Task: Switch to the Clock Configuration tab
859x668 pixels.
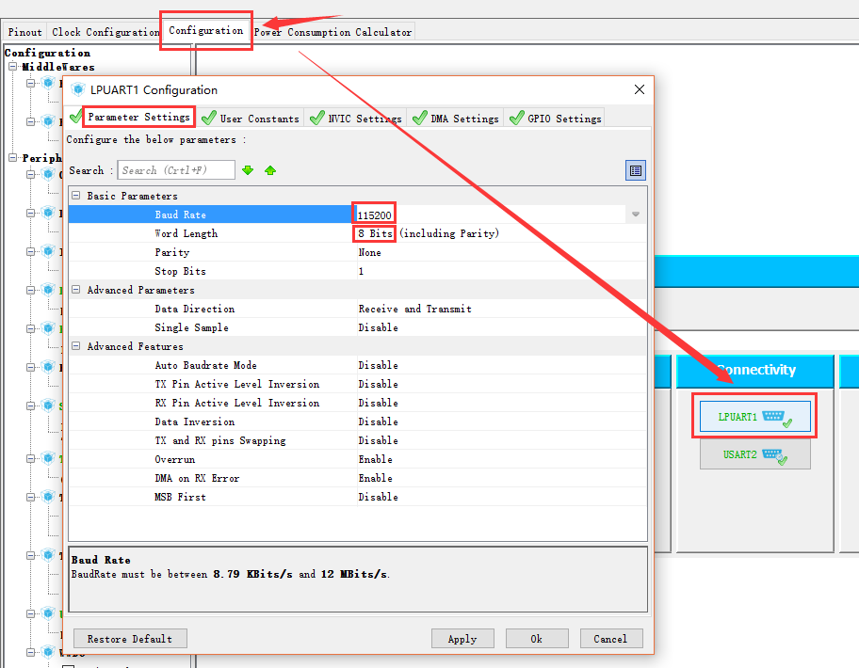Action: coord(105,31)
